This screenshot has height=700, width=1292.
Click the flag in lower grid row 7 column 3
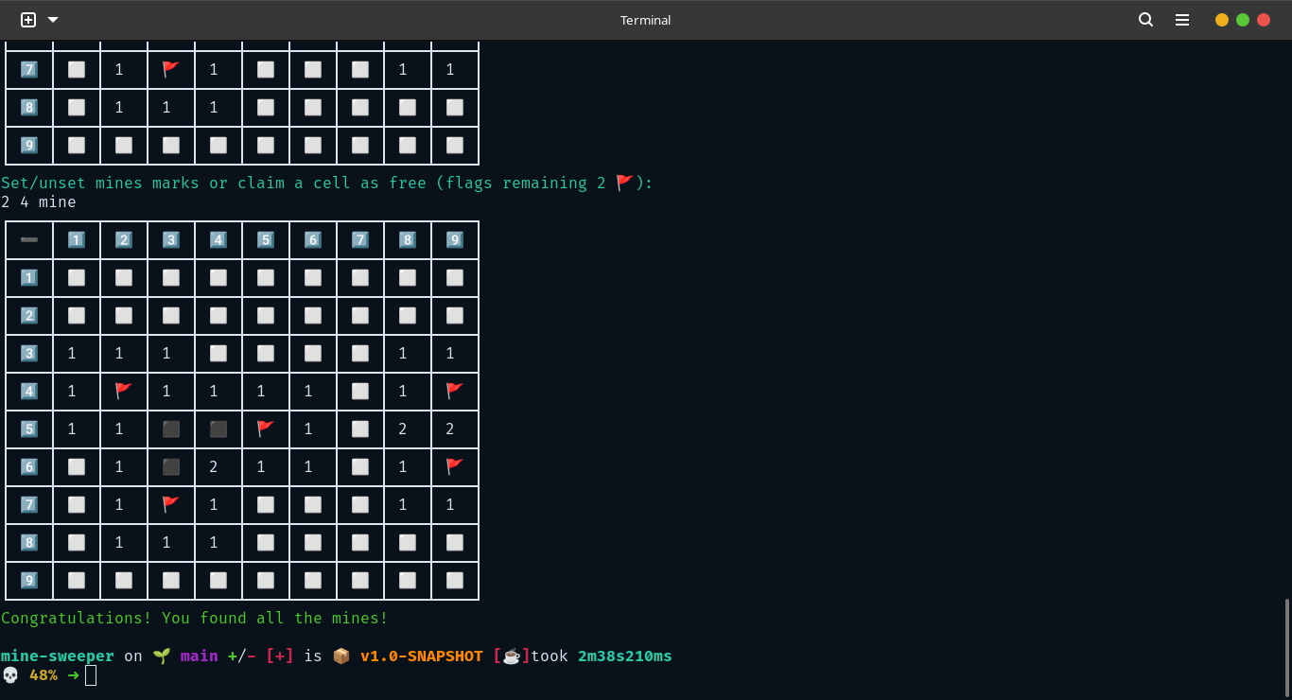(171, 504)
